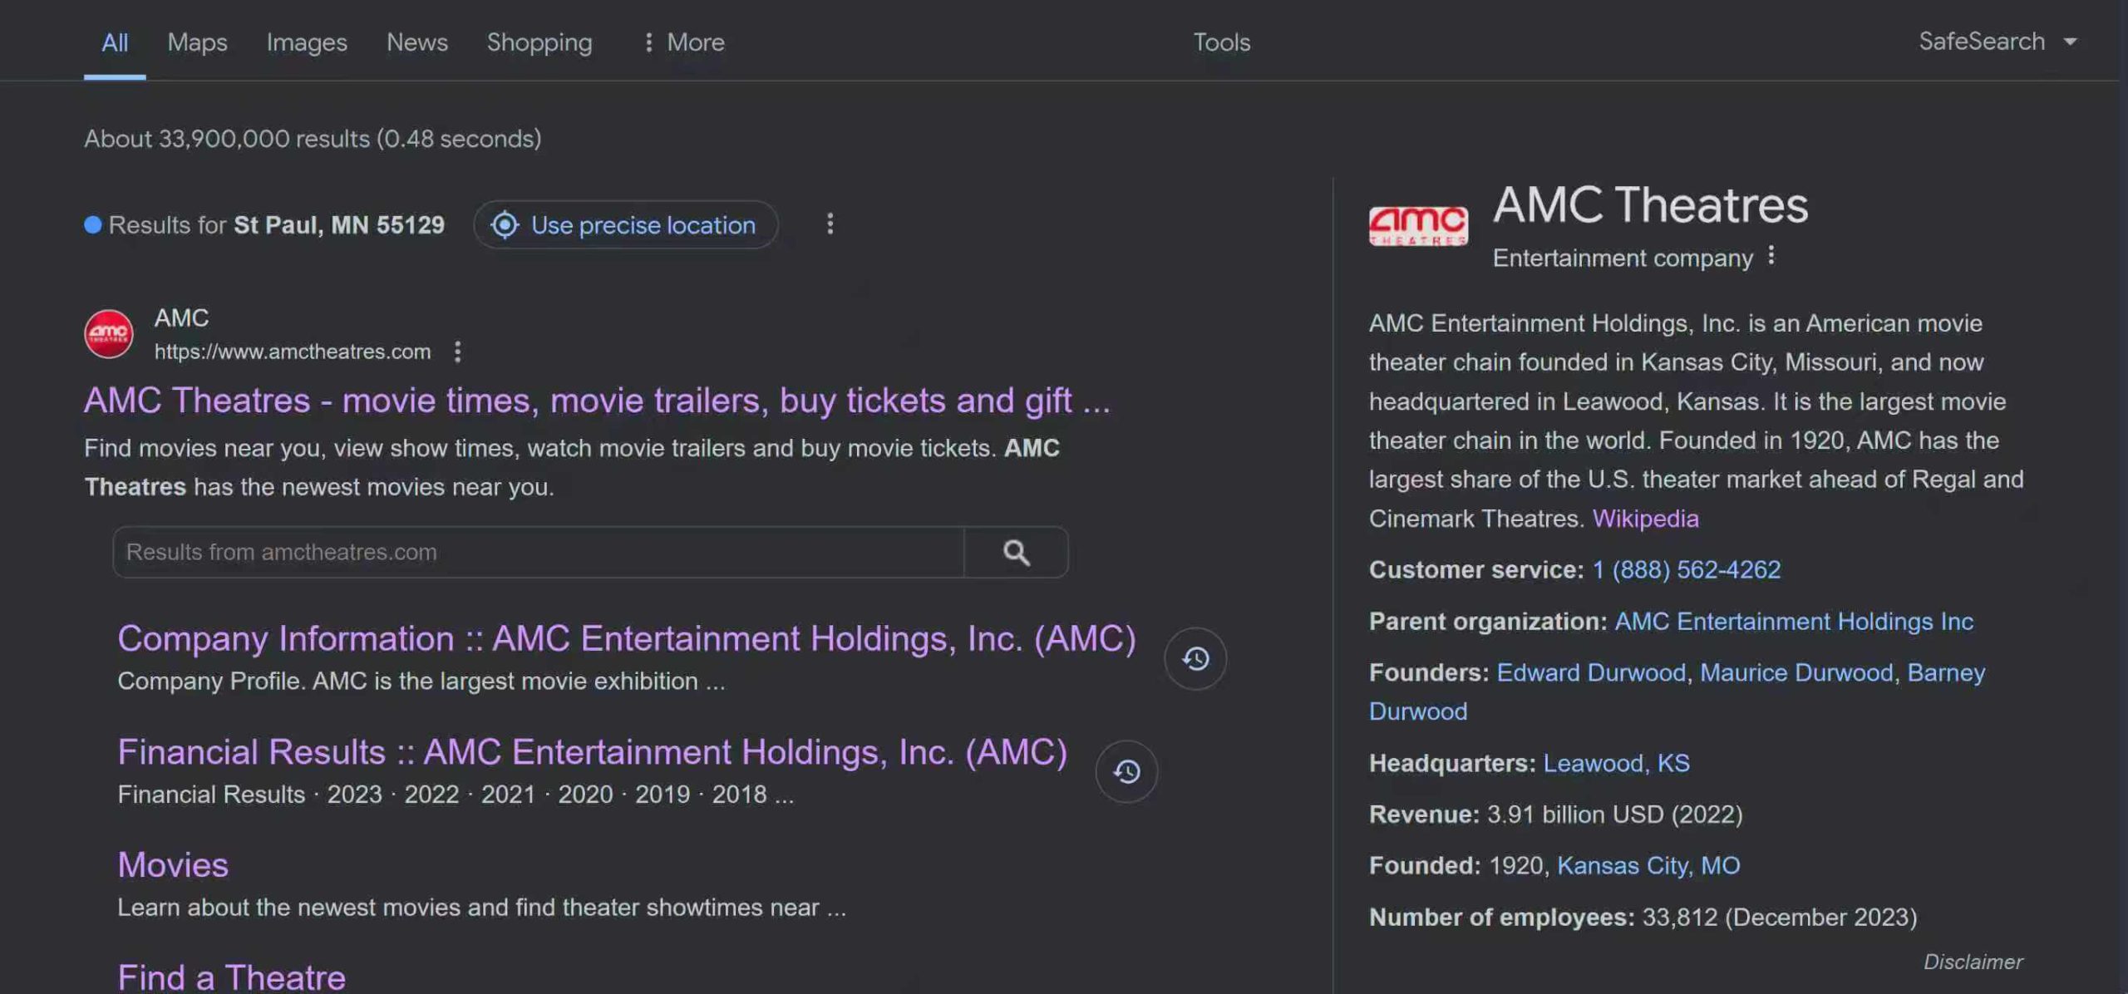Screen dimensions: 2128x994
Task: Click the About 33,900,000 results text
Action: [x=313, y=139]
